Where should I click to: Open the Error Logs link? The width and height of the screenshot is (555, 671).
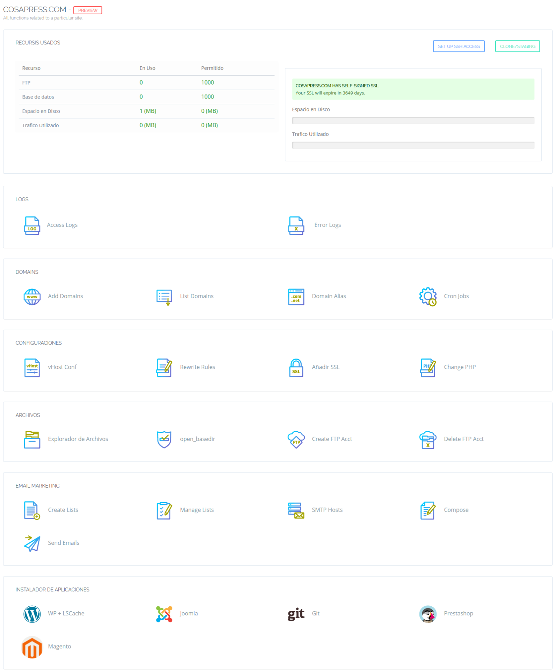(327, 225)
